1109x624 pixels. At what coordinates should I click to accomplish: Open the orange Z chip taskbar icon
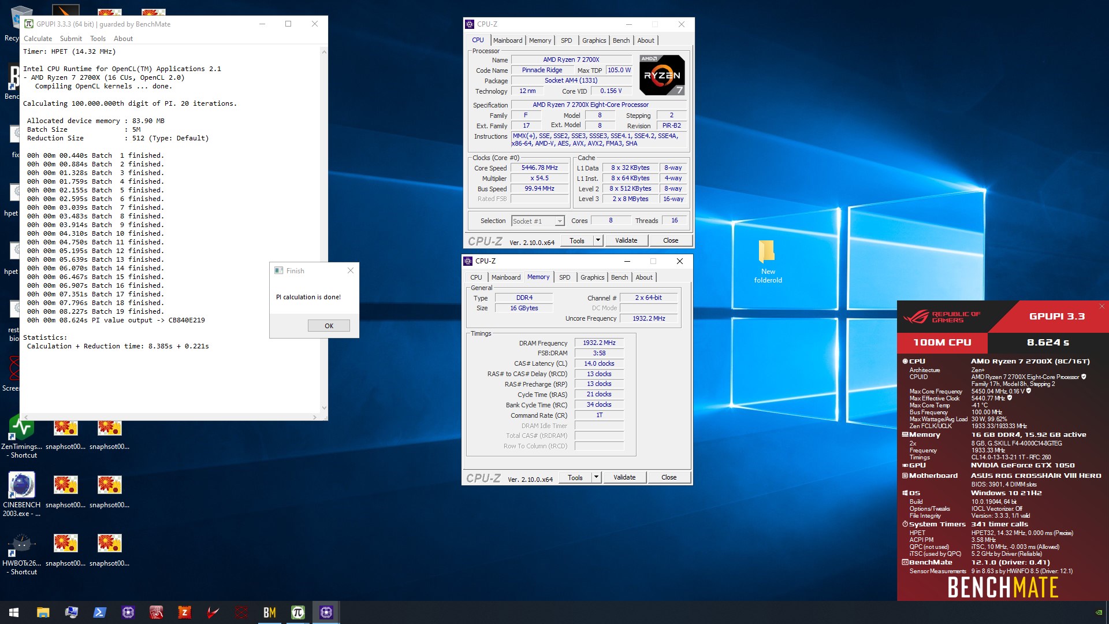tap(184, 612)
